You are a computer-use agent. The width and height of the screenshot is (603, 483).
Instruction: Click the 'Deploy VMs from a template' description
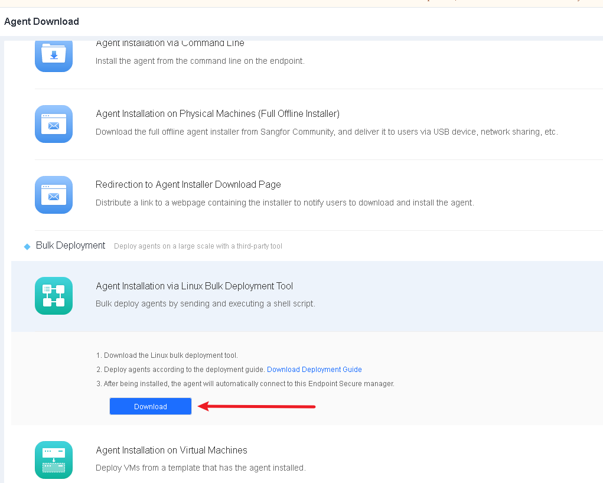click(200, 468)
